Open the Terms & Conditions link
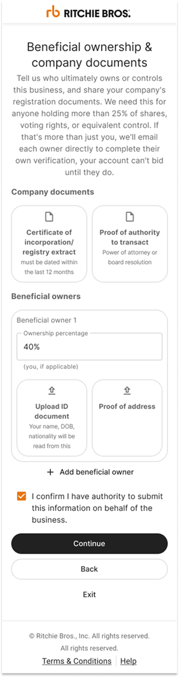This screenshot has width=179, height=677. [77, 661]
